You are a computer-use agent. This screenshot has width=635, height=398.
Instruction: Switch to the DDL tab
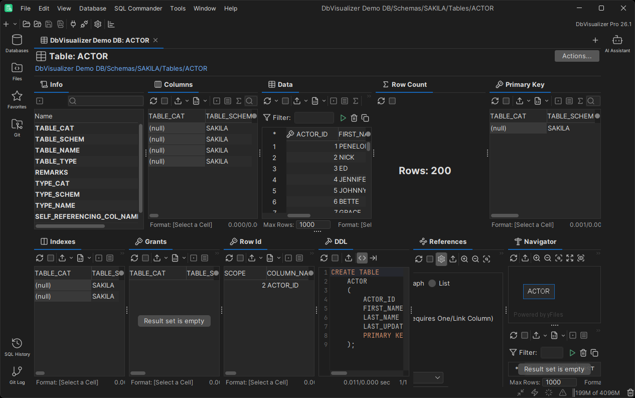(336, 242)
